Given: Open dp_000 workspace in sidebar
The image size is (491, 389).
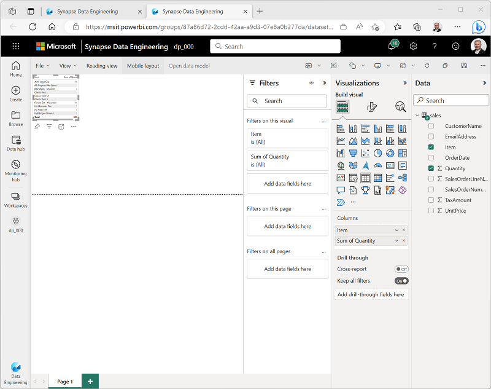Looking at the screenshot, I should 16,225.
